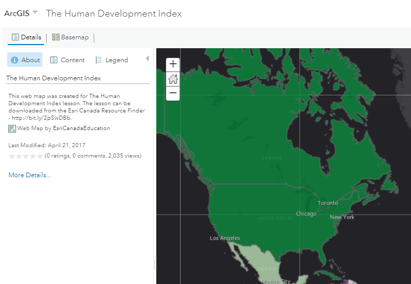Reset map to default home extent
Viewport: 411px width, 284px height.
(173, 79)
